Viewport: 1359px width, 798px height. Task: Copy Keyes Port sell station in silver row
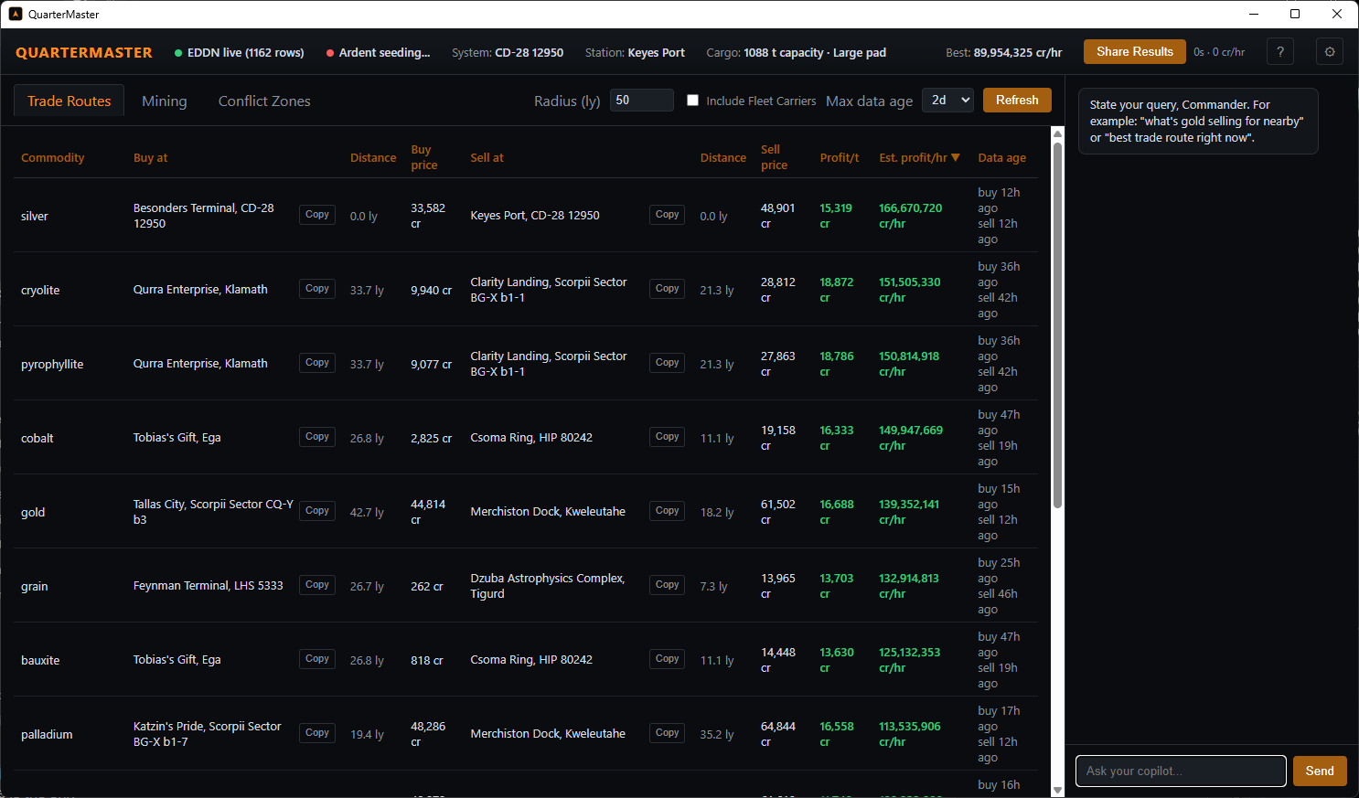[668, 215]
